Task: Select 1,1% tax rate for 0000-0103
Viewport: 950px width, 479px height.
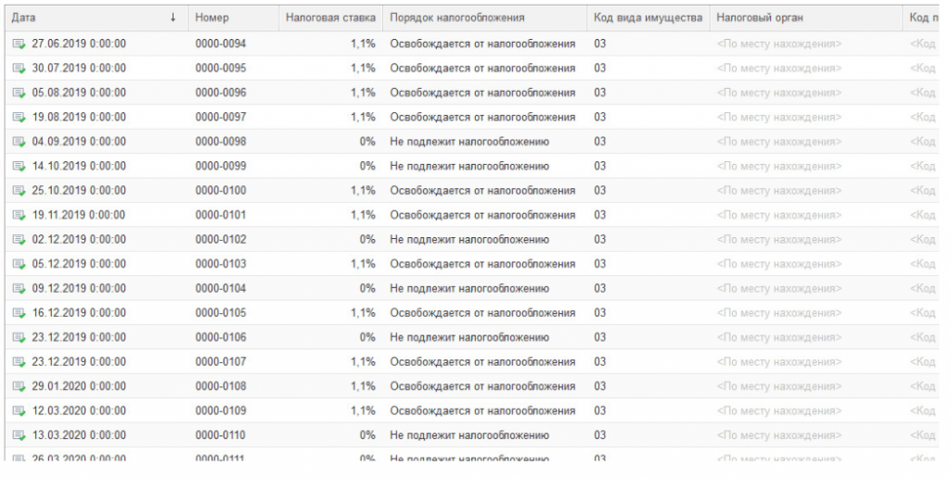Action: (363, 264)
